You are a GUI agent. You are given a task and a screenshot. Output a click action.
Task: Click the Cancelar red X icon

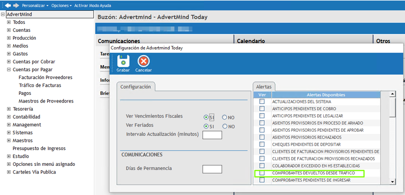(143, 62)
